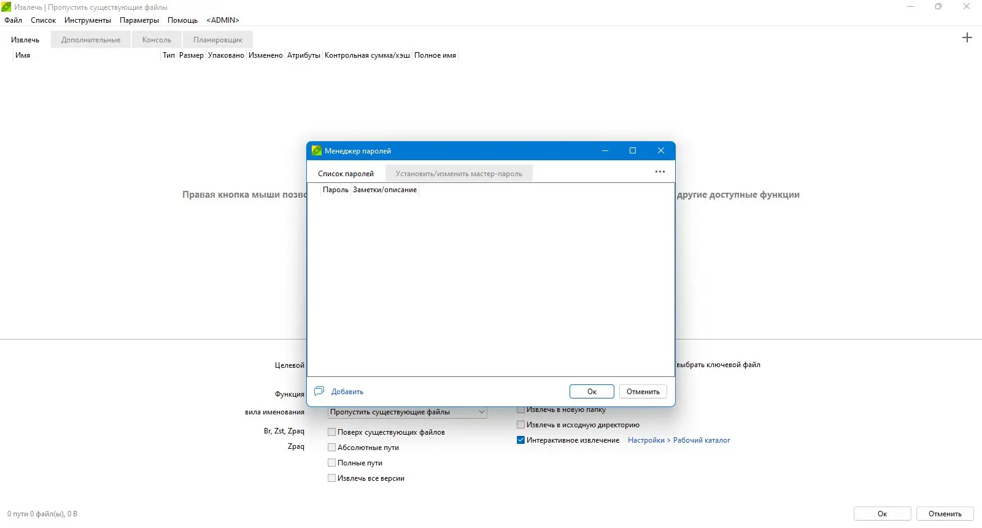Uncheck Интерактивное извлечение checkbox

pyautogui.click(x=520, y=440)
